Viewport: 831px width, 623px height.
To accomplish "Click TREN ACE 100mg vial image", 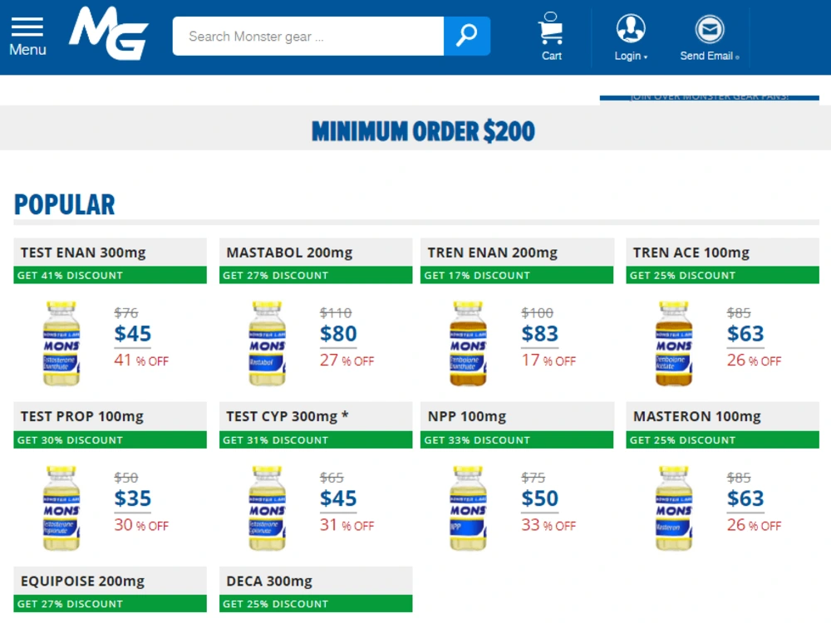I will [674, 343].
